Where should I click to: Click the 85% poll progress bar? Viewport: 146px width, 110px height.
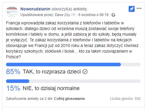pos(73,65)
